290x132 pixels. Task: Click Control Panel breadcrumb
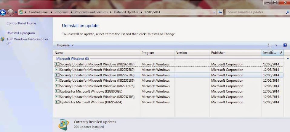(x=38, y=12)
